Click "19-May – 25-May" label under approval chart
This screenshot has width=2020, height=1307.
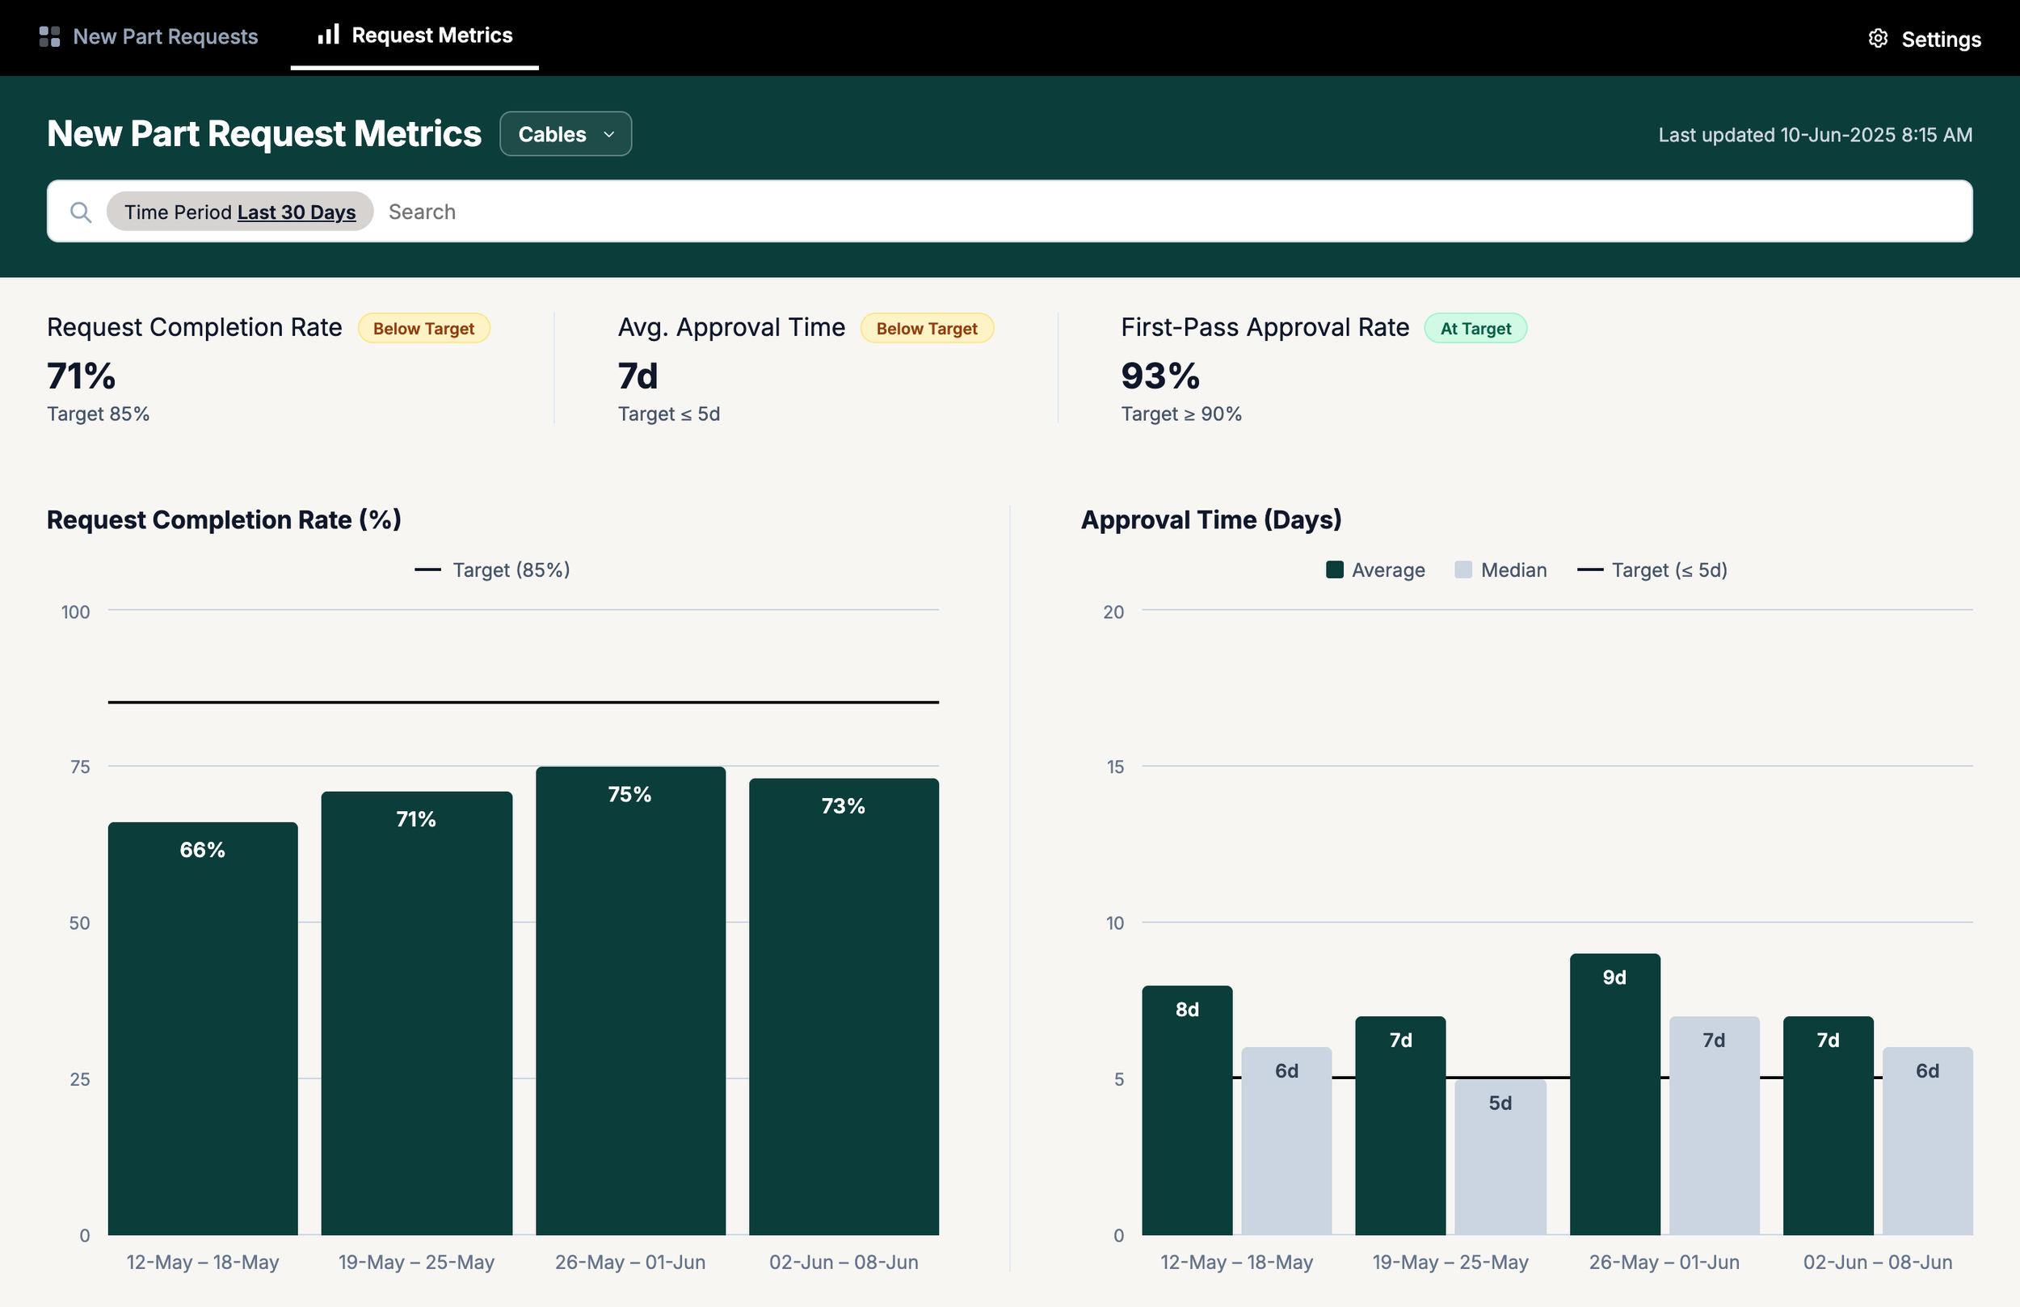(x=1450, y=1262)
